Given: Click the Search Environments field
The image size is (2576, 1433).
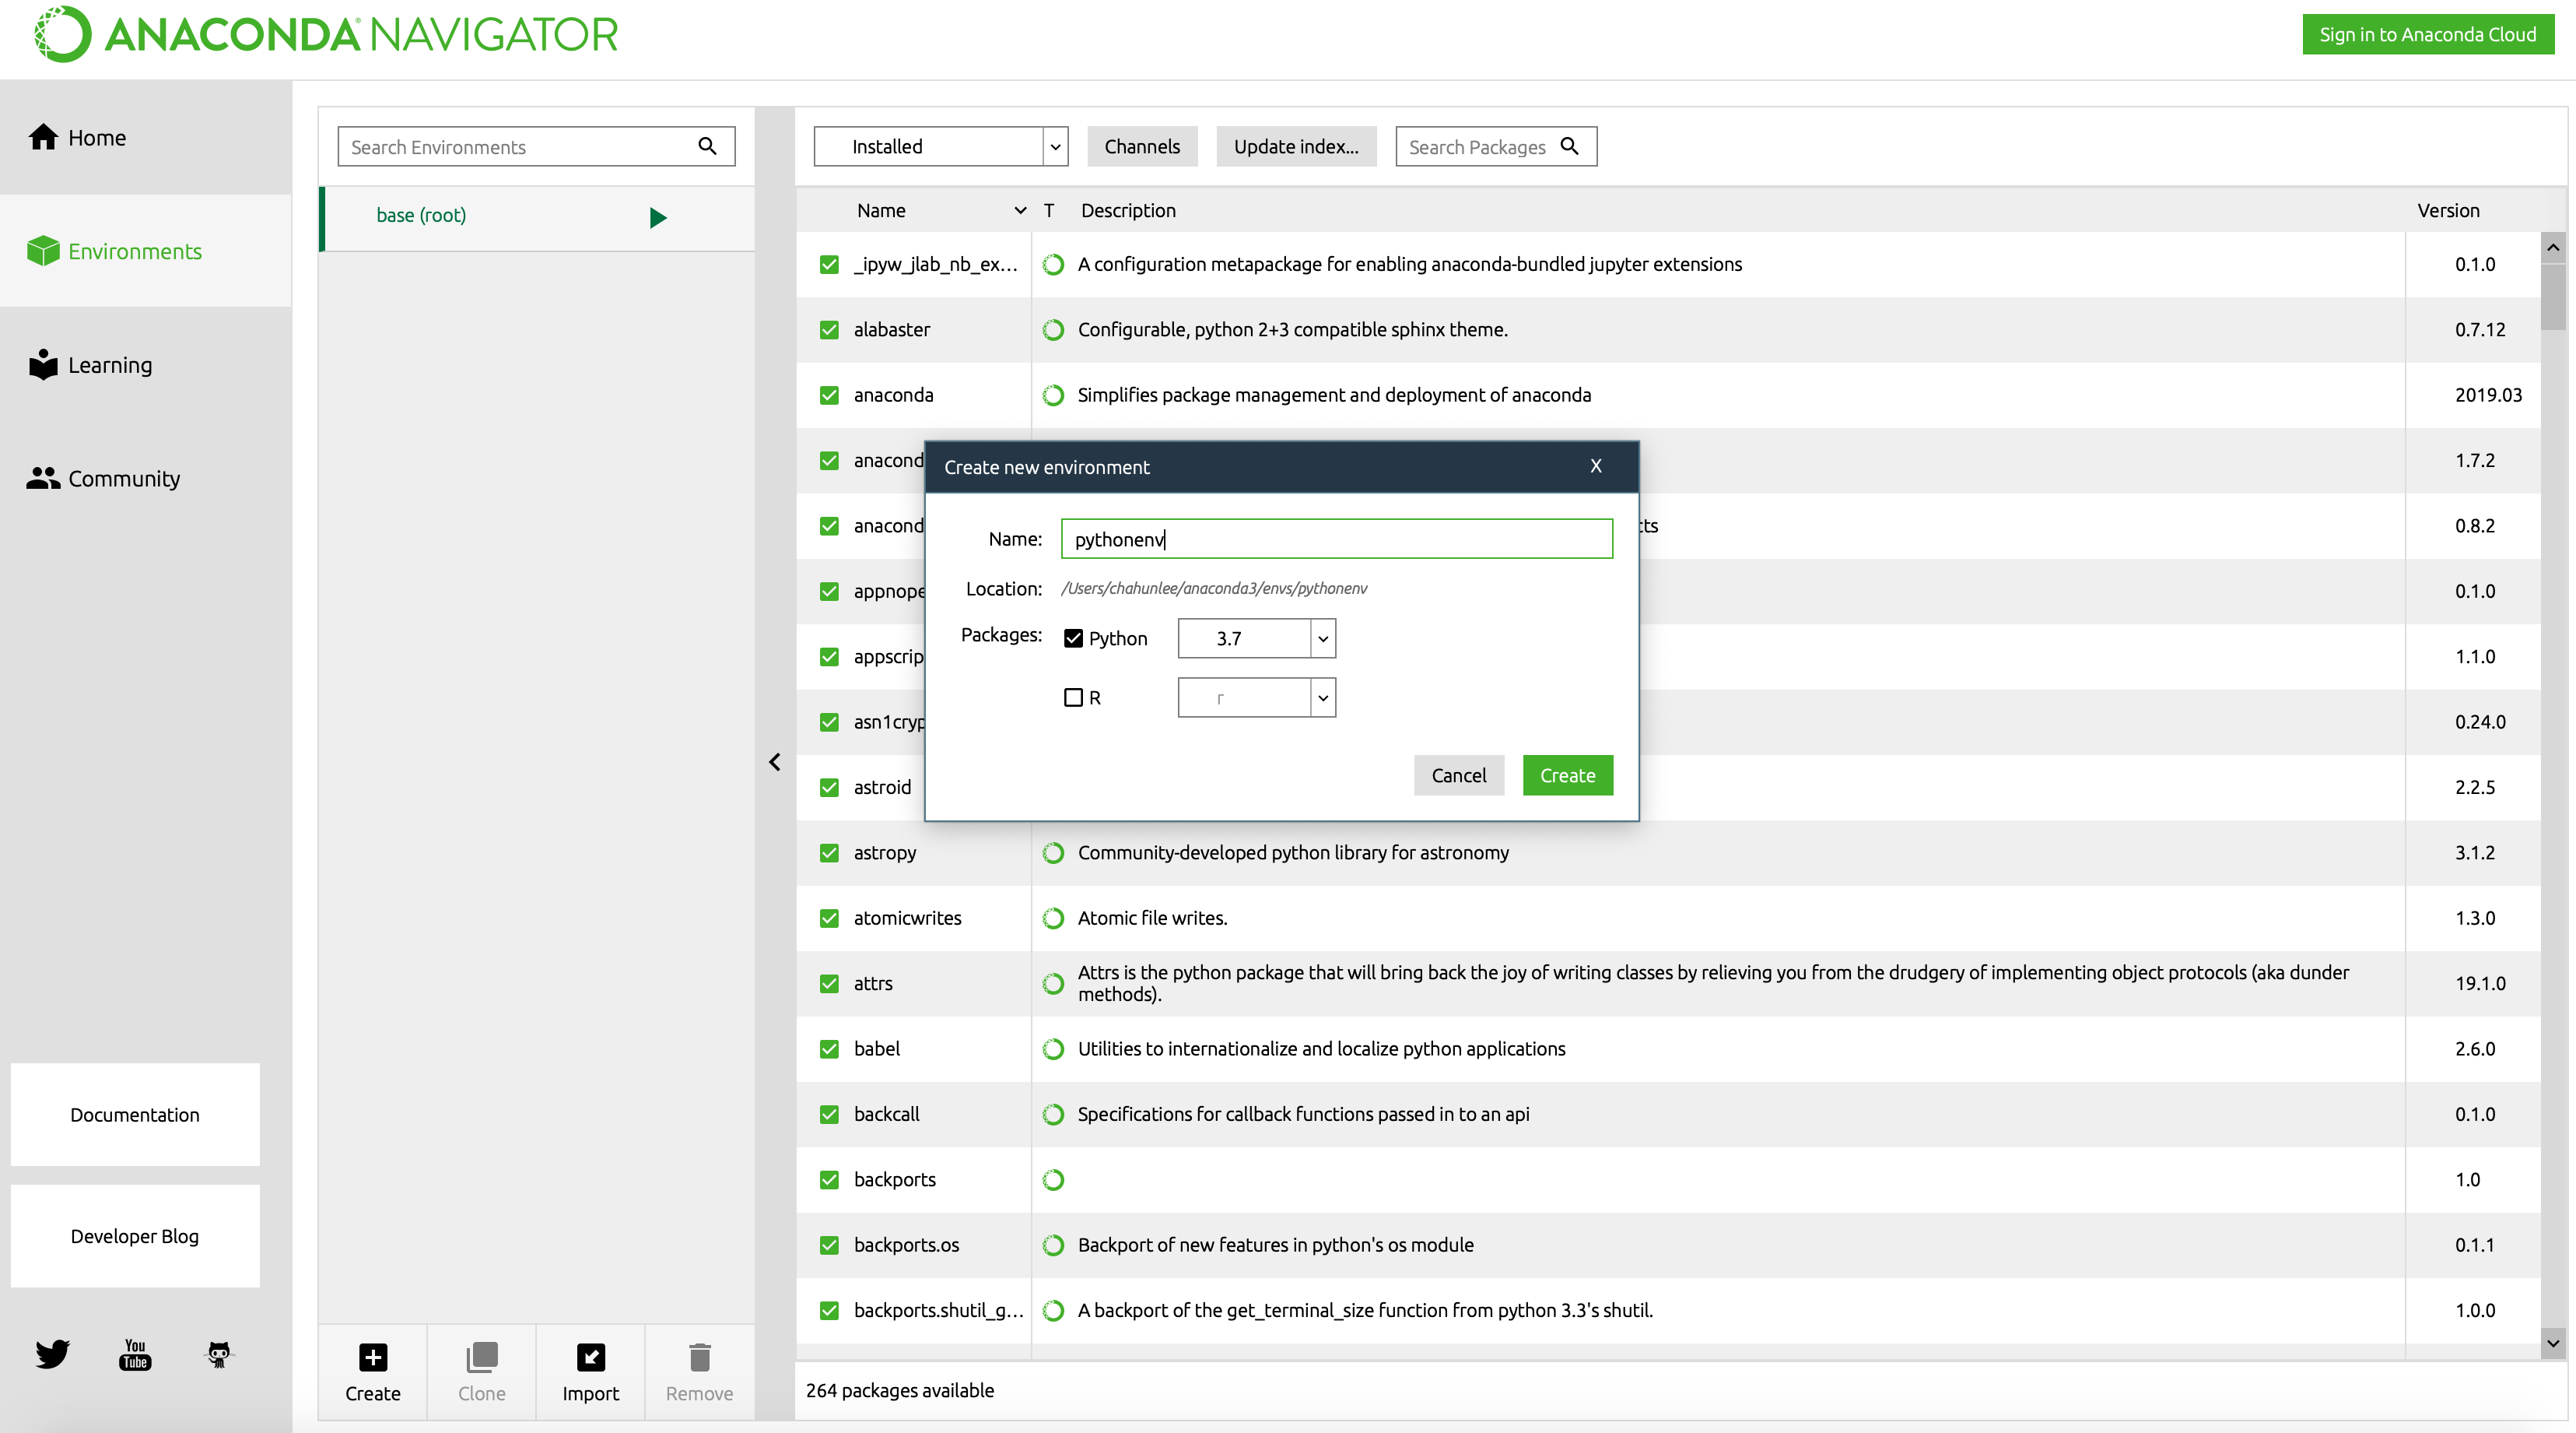Looking at the screenshot, I should pyautogui.click(x=537, y=146).
